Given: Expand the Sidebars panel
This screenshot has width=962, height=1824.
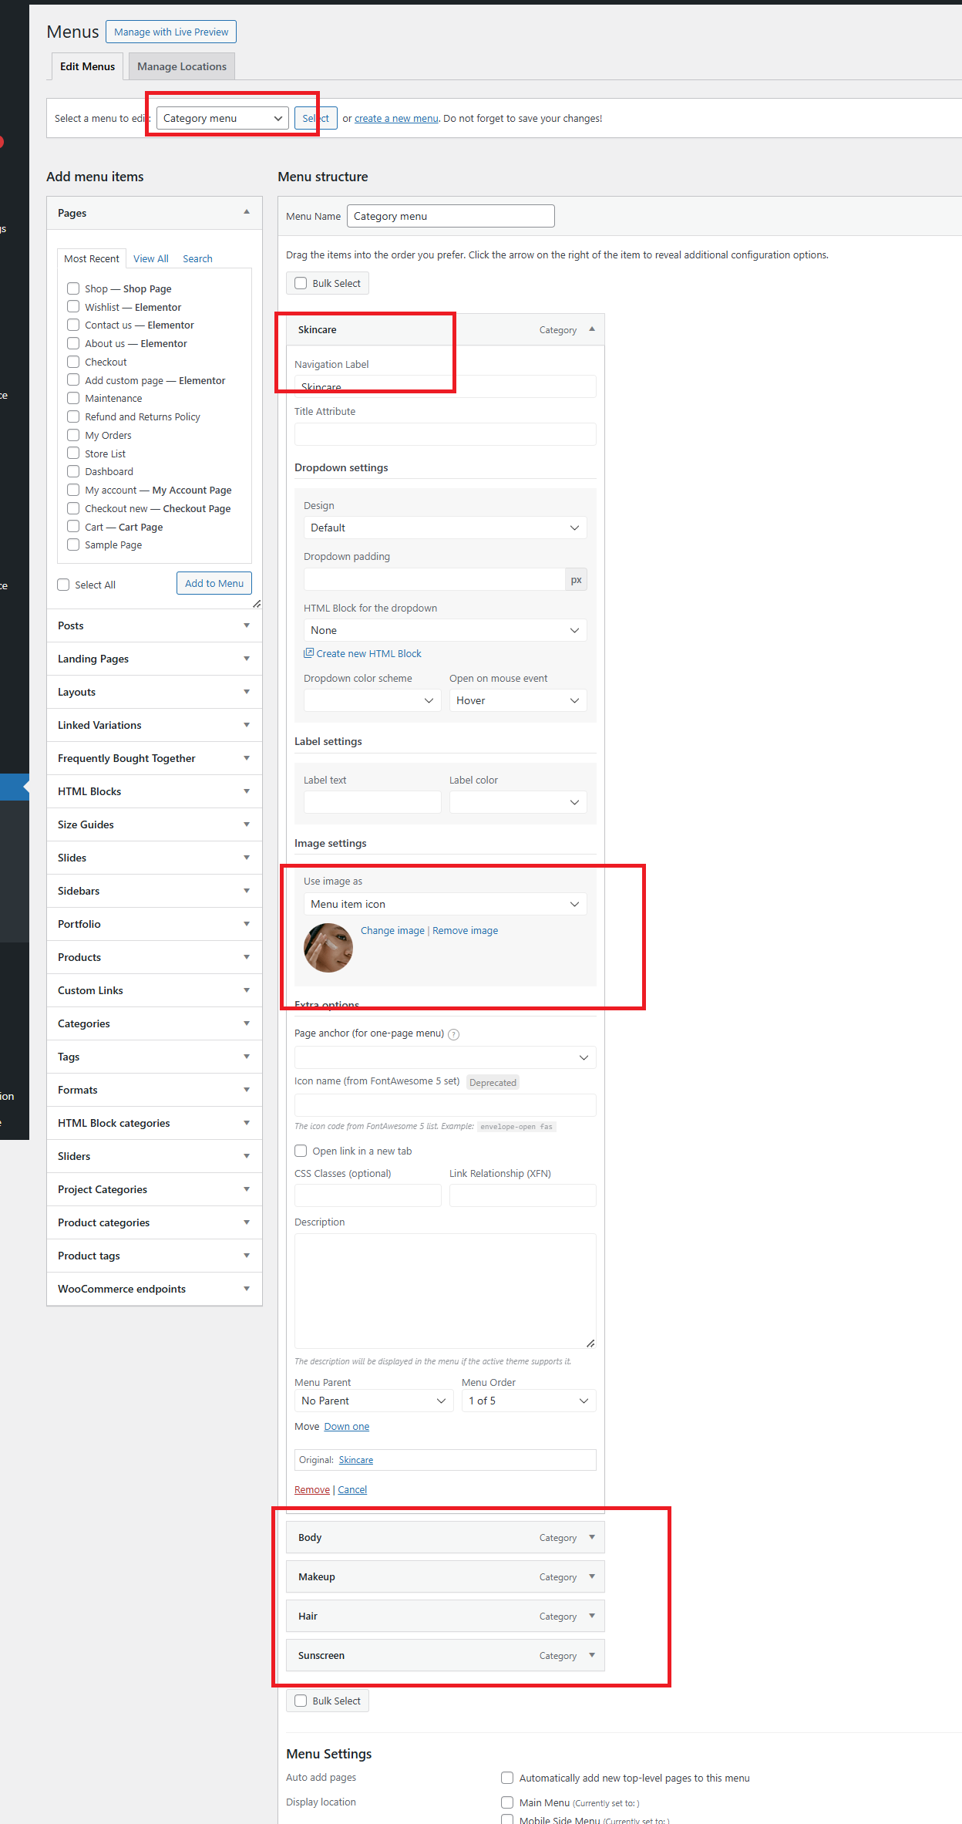Looking at the screenshot, I should 247,891.
